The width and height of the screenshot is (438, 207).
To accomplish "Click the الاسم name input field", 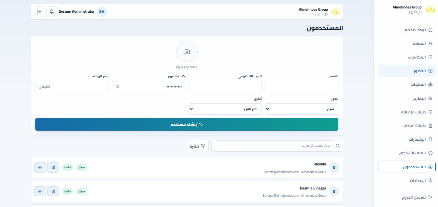I will click(x=302, y=87).
